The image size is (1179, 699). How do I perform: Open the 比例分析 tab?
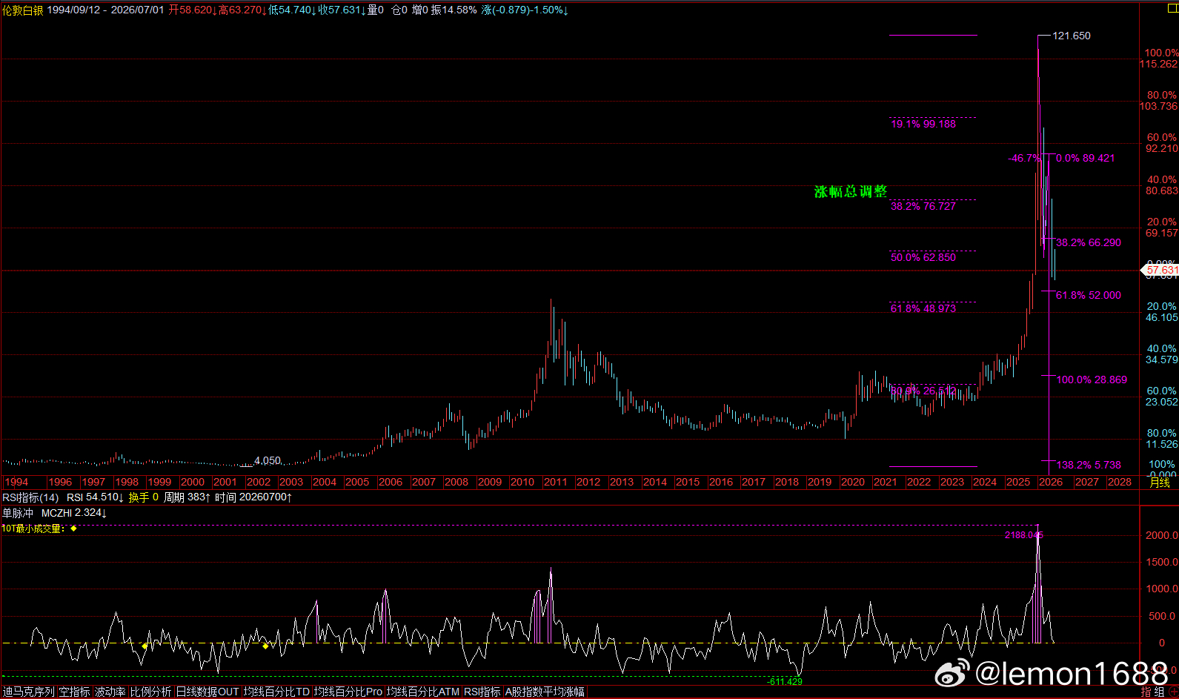pos(150,692)
